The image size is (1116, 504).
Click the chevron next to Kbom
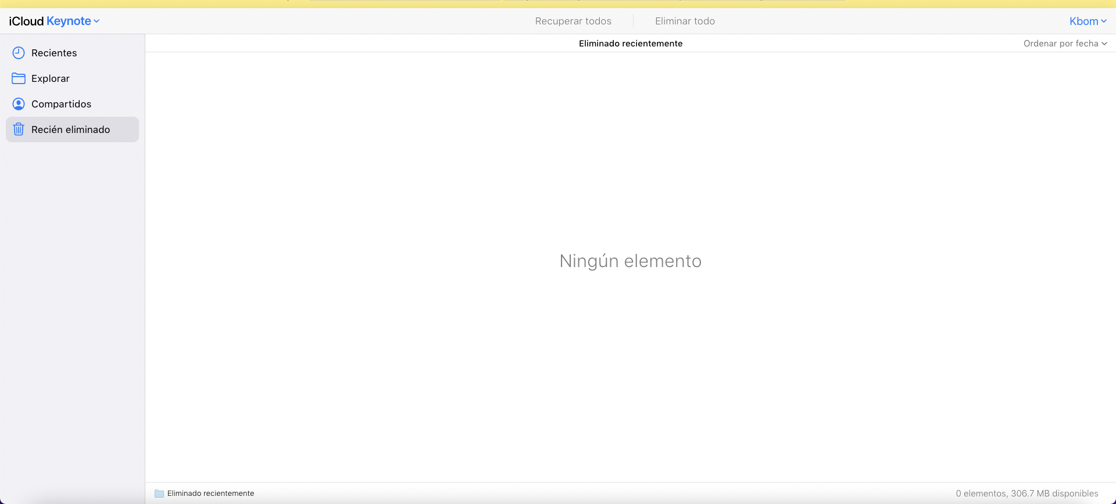click(1104, 21)
